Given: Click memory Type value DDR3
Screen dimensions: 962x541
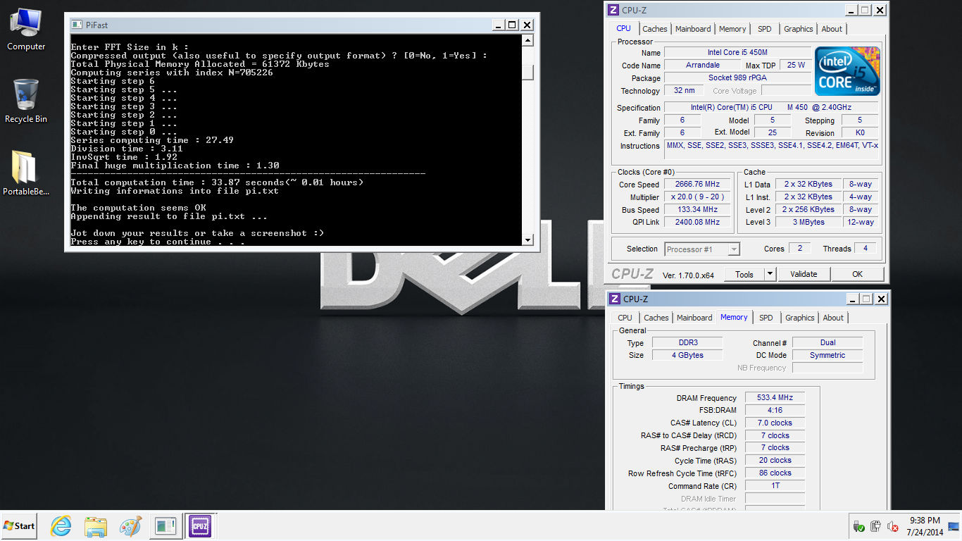Looking at the screenshot, I should (x=687, y=342).
